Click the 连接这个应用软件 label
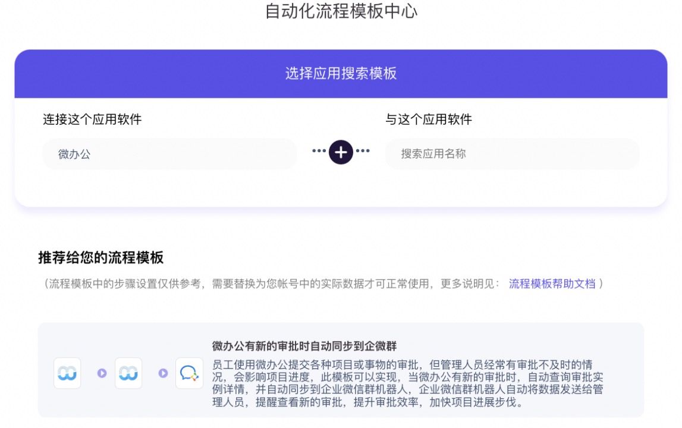Screen dimensions: 682x428 tap(92, 119)
